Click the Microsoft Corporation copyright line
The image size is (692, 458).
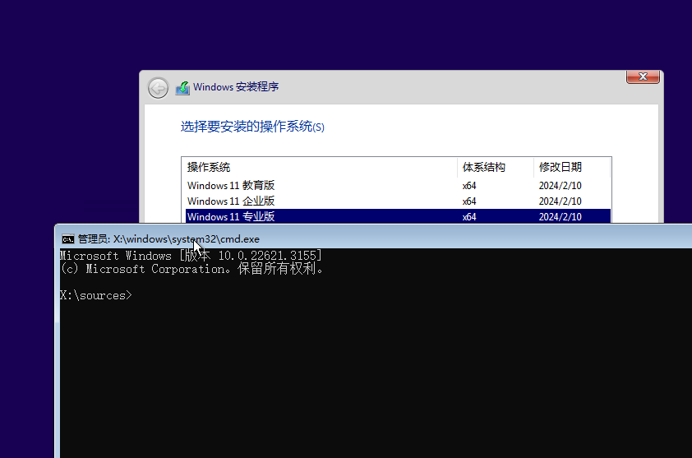click(191, 269)
